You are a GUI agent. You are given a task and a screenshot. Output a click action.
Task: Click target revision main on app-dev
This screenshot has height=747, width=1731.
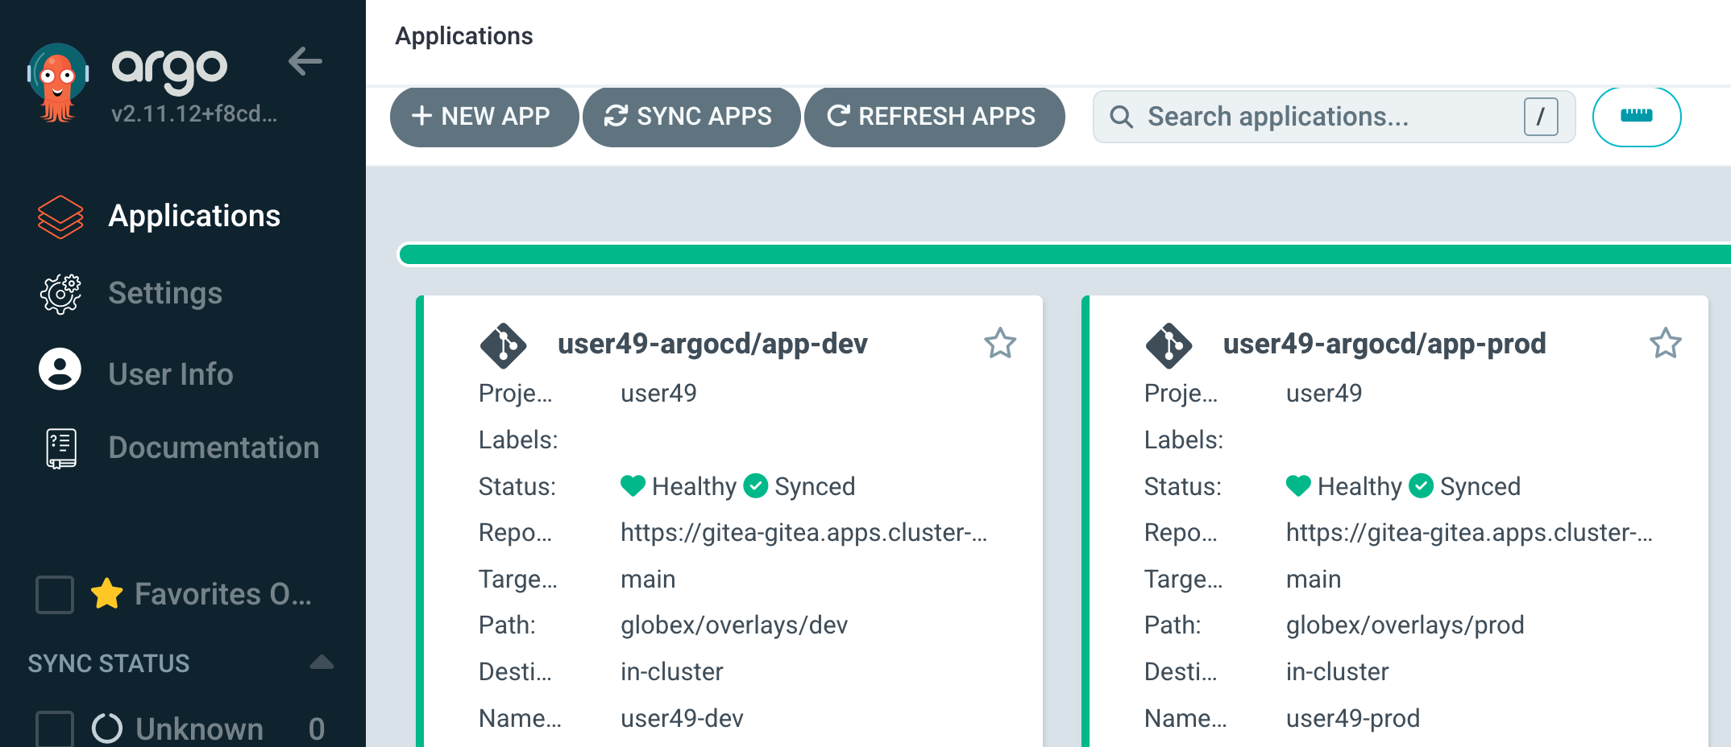point(648,579)
